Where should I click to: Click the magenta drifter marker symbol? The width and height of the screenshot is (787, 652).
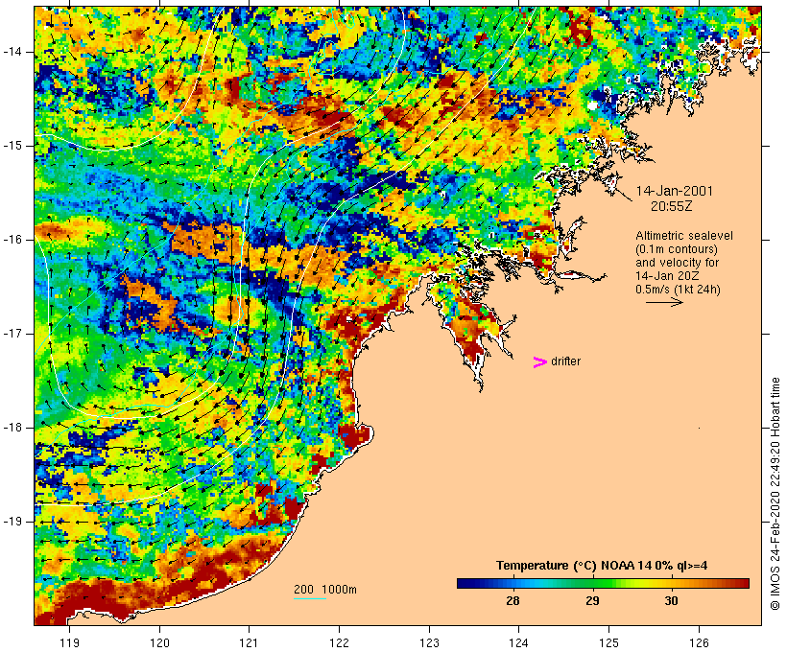540,362
